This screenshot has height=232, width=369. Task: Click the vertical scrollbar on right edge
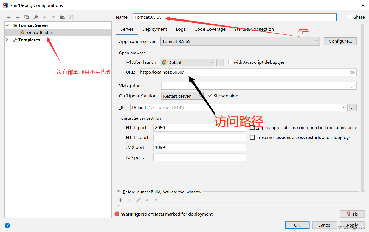363,108
